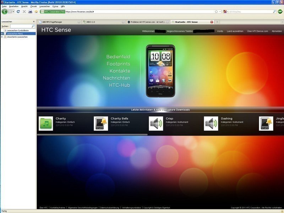Screen dimensions: 284x213
Task: Click the HTC Corporation site identity badge
Action: (x=53, y=12)
